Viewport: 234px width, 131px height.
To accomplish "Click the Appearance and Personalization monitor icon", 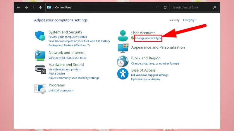I will coord(123,48).
